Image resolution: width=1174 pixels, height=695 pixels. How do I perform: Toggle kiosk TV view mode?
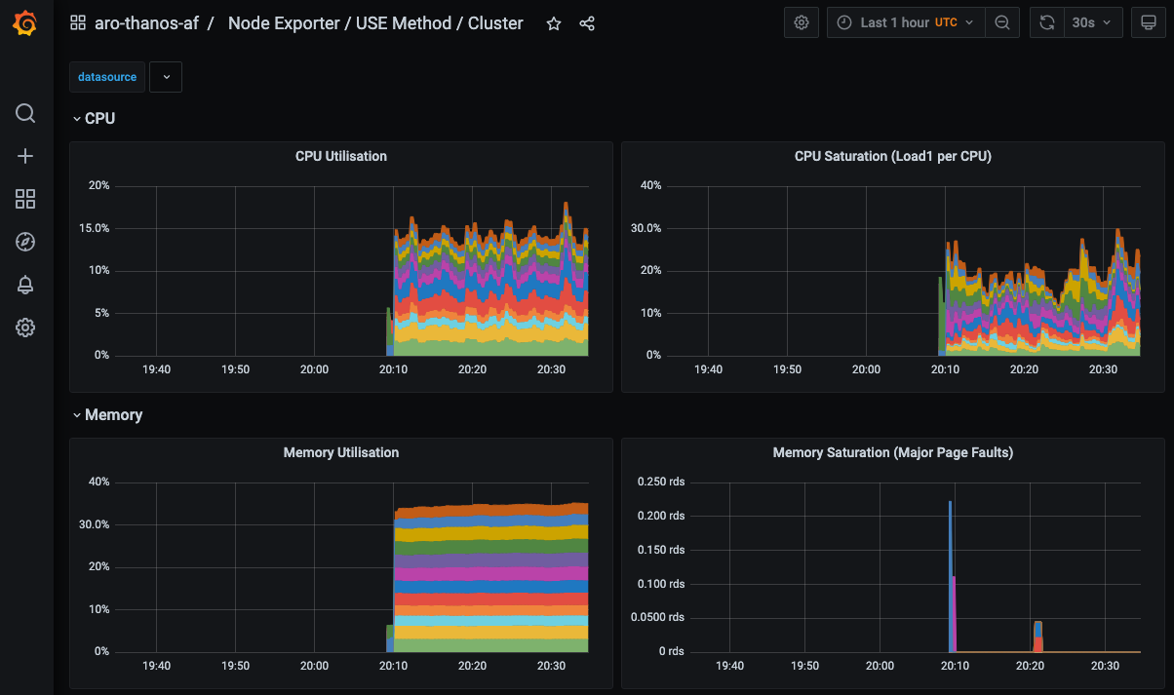[x=1149, y=21]
